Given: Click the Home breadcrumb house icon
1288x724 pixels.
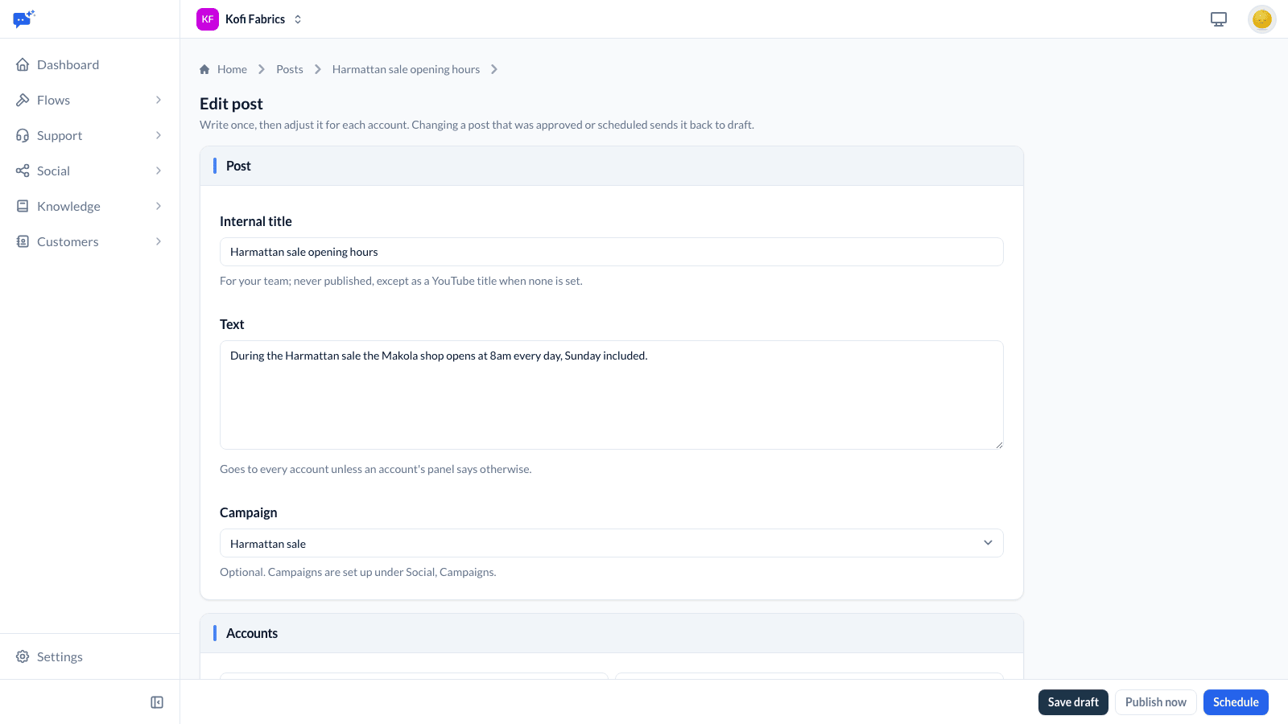Looking at the screenshot, I should point(204,69).
